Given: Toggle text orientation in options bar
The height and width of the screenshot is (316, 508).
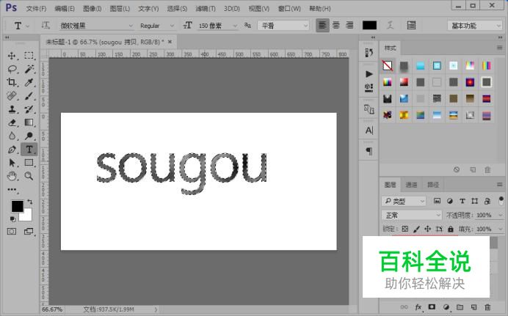Looking at the screenshot, I should 46,25.
